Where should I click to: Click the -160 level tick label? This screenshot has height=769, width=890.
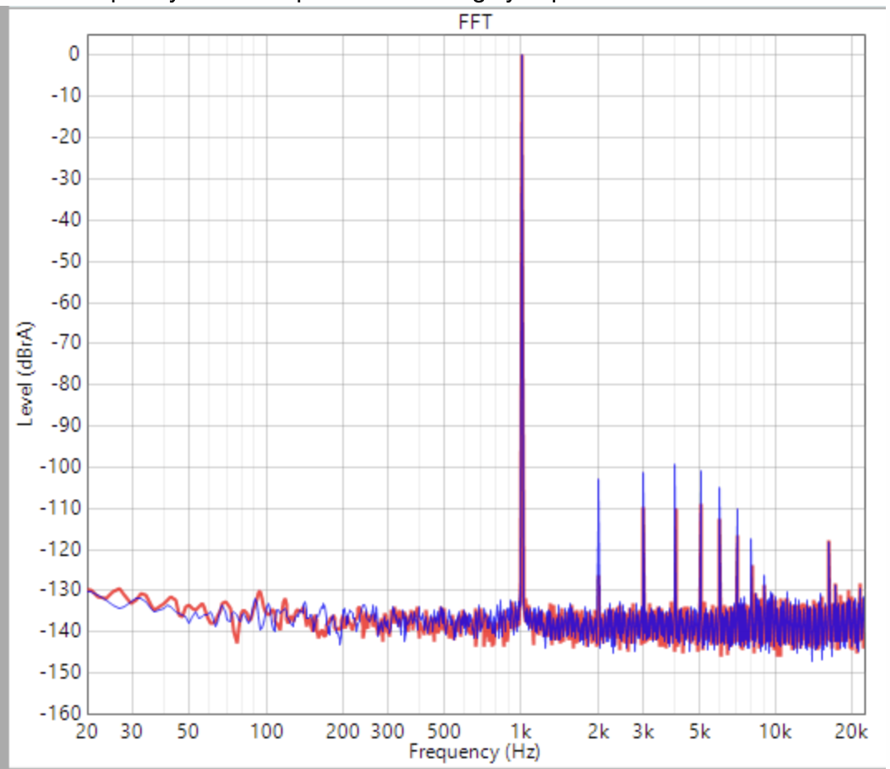click(61, 713)
